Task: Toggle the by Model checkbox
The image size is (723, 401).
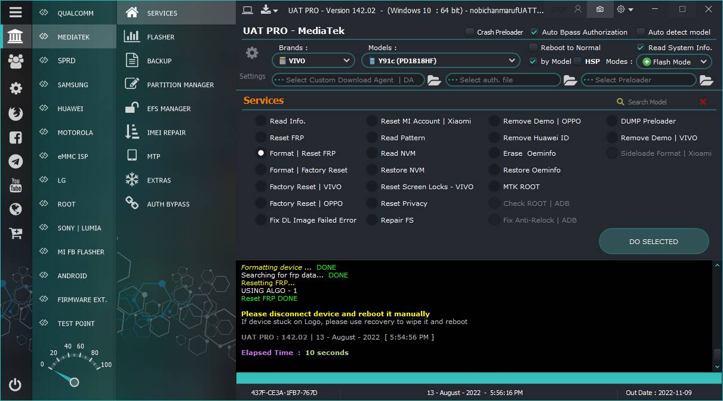Action: tap(533, 61)
